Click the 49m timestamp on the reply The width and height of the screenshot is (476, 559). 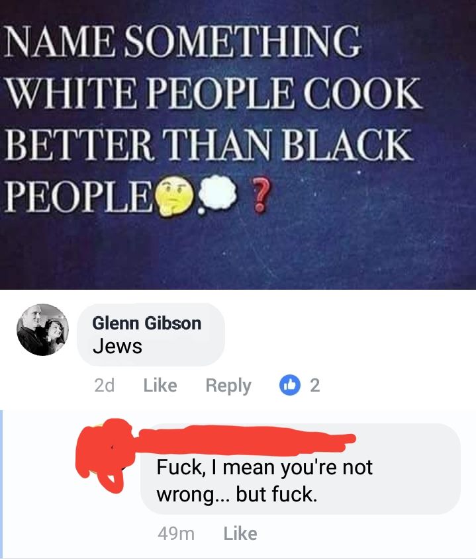176,534
